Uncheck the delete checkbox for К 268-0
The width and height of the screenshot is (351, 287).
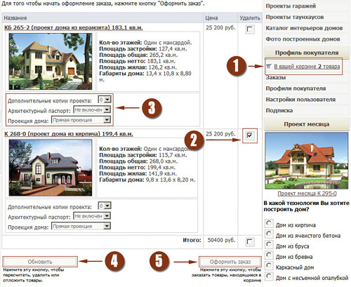tap(250, 135)
